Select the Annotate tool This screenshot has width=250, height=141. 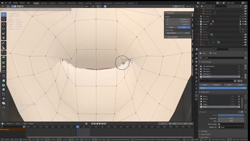click(4, 43)
